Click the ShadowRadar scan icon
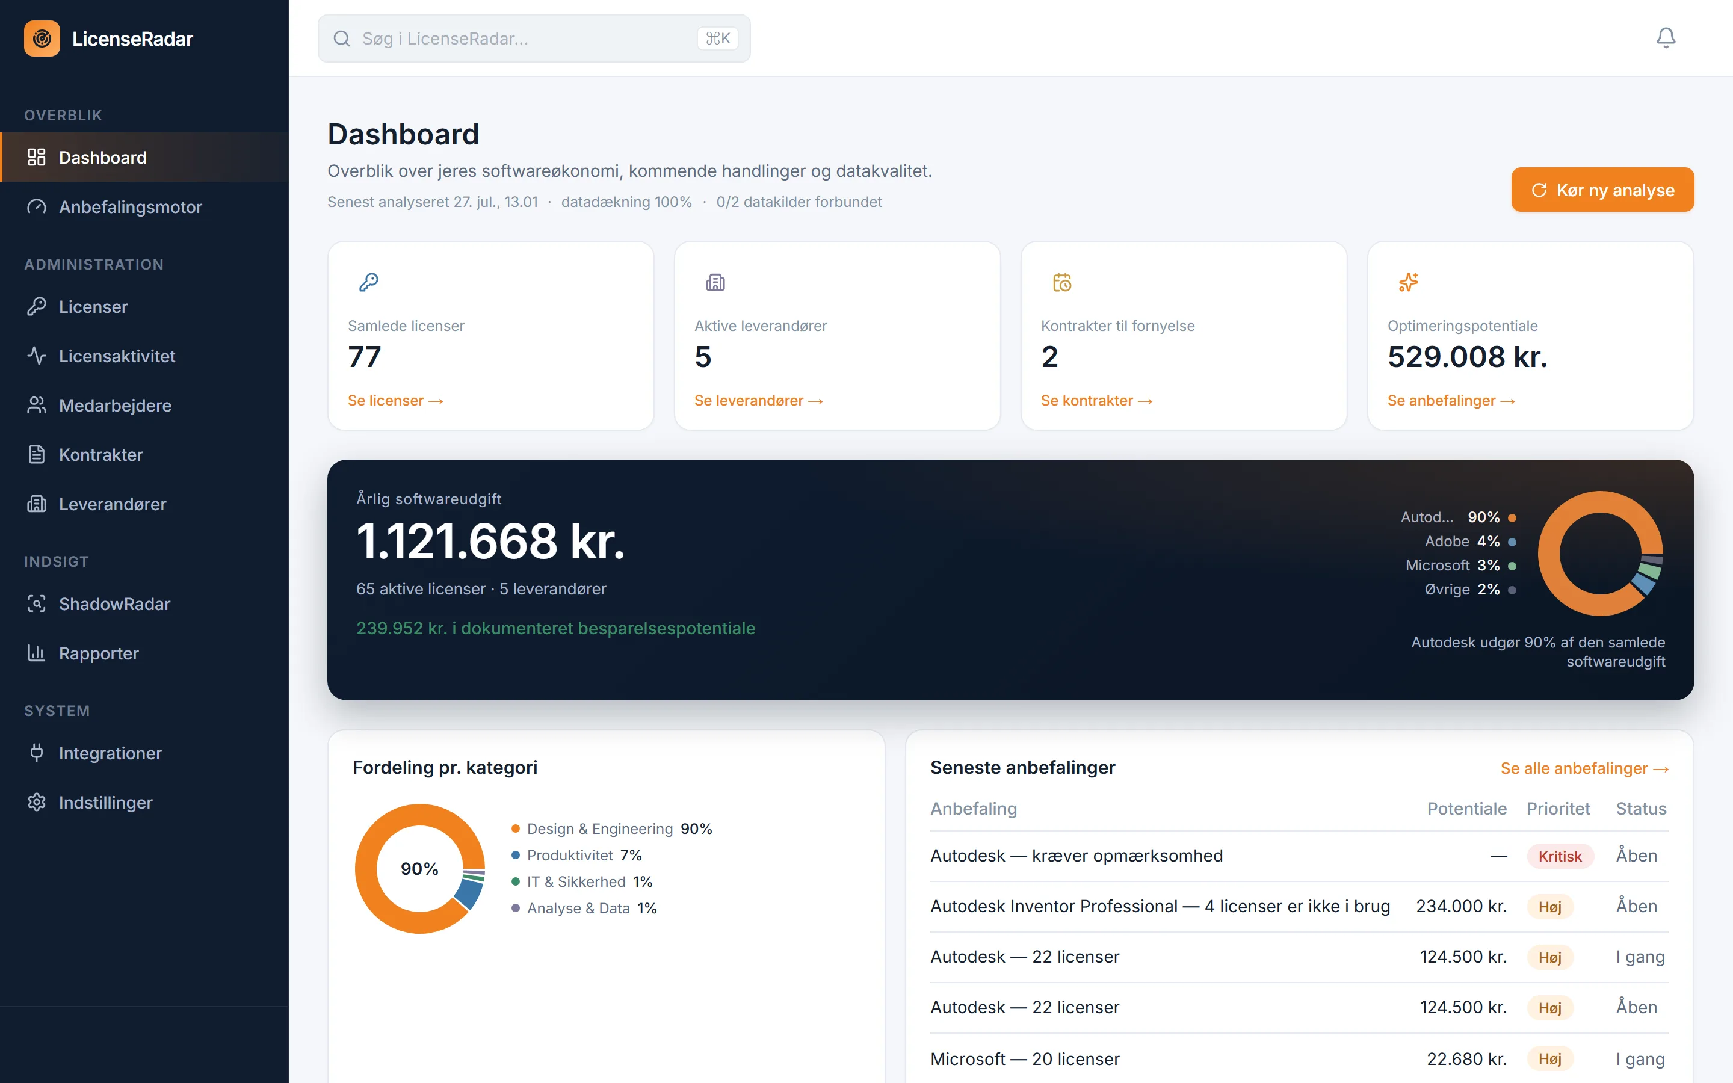The image size is (1733, 1083). [37, 603]
